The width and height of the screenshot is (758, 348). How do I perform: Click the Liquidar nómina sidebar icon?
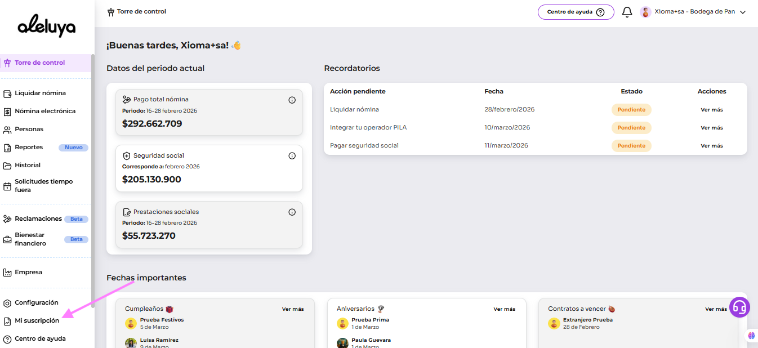click(x=7, y=93)
